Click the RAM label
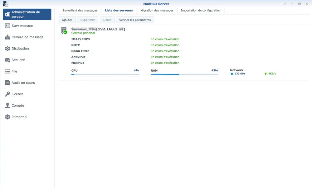 point(154,70)
